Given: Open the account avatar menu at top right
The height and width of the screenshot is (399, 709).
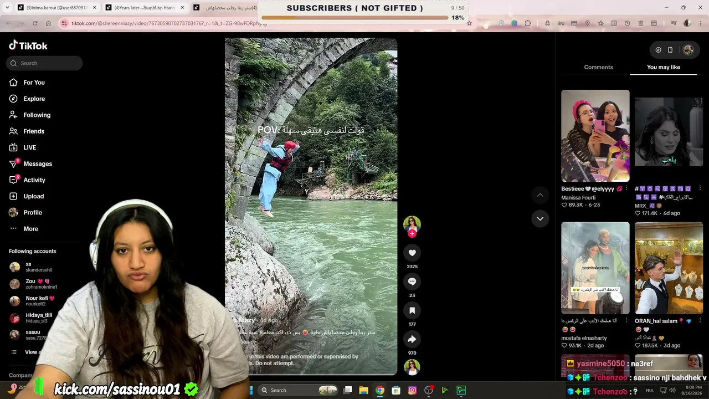Looking at the screenshot, I should click(x=689, y=50).
